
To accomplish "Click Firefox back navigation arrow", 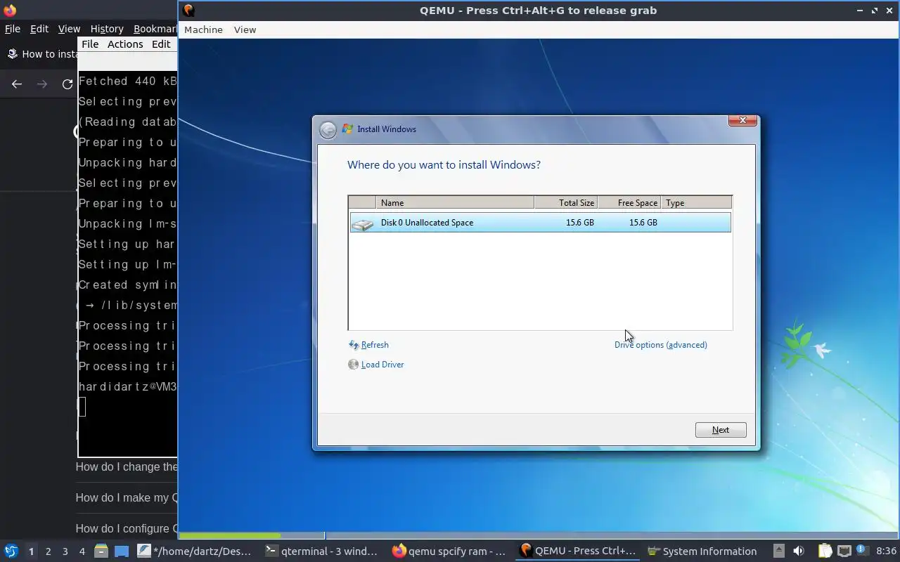I will [x=17, y=84].
